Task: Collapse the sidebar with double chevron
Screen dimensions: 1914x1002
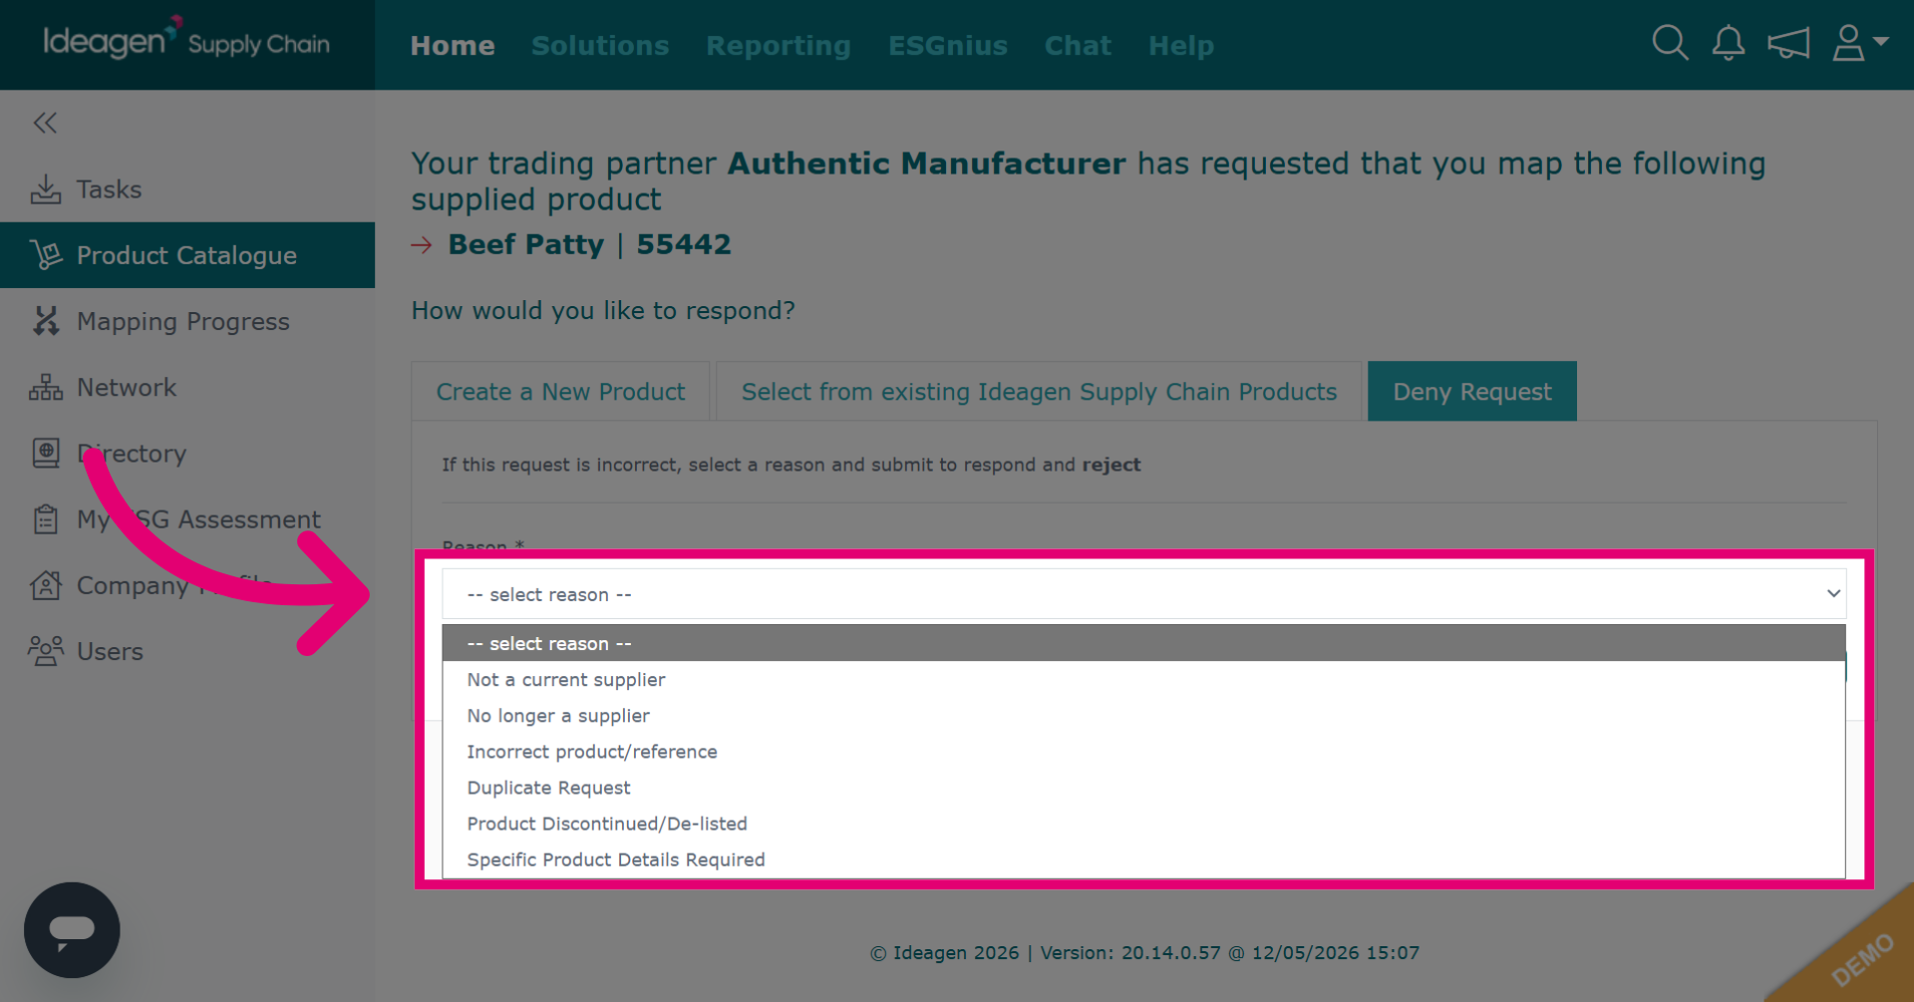Action: [45, 123]
